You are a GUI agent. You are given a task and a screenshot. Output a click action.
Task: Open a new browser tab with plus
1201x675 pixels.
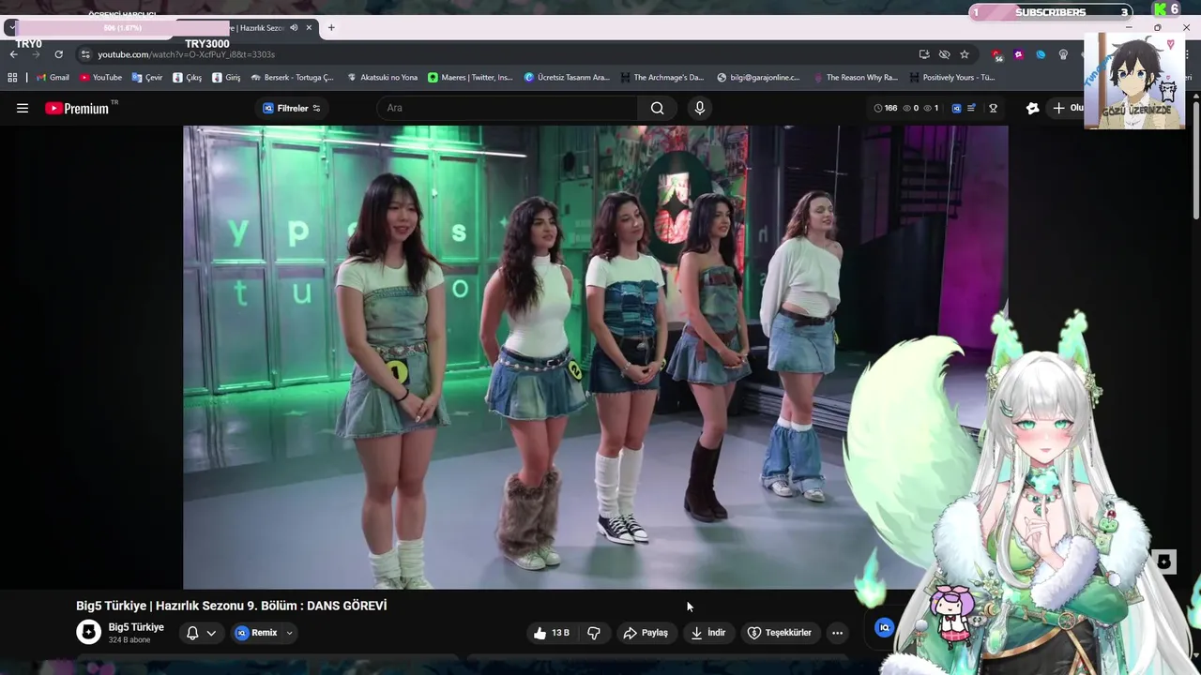point(331,27)
